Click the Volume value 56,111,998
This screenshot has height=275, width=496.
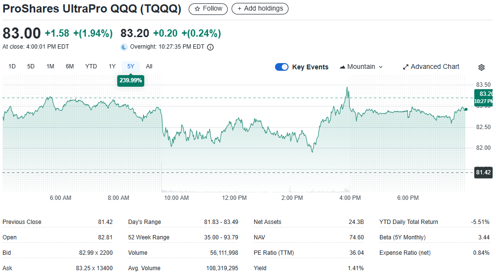pos(224,253)
